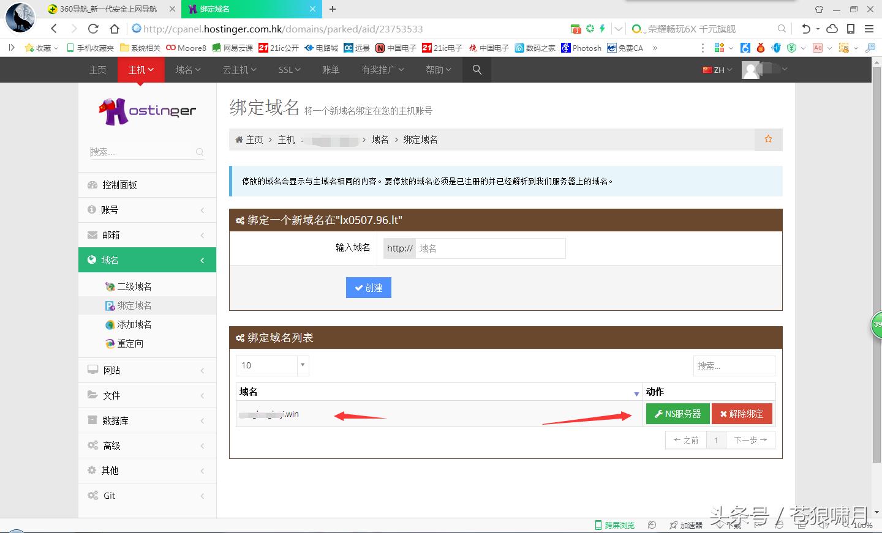Open the cloud sync icon in browser toolbar
Image resolution: width=882 pixels, height=533 pixels.
(x=832, y=29)
